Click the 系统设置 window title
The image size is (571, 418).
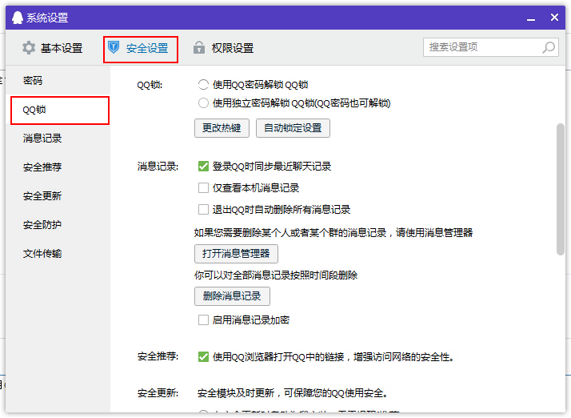point(47,18)
